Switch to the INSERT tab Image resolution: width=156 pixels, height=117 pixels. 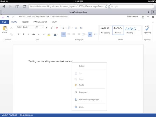25,22
